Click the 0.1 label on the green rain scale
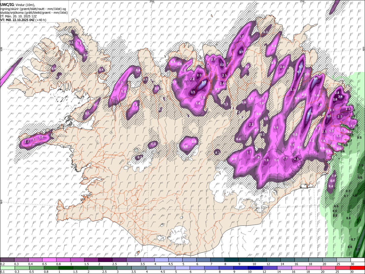365x274 pixels. coord(2,272)
